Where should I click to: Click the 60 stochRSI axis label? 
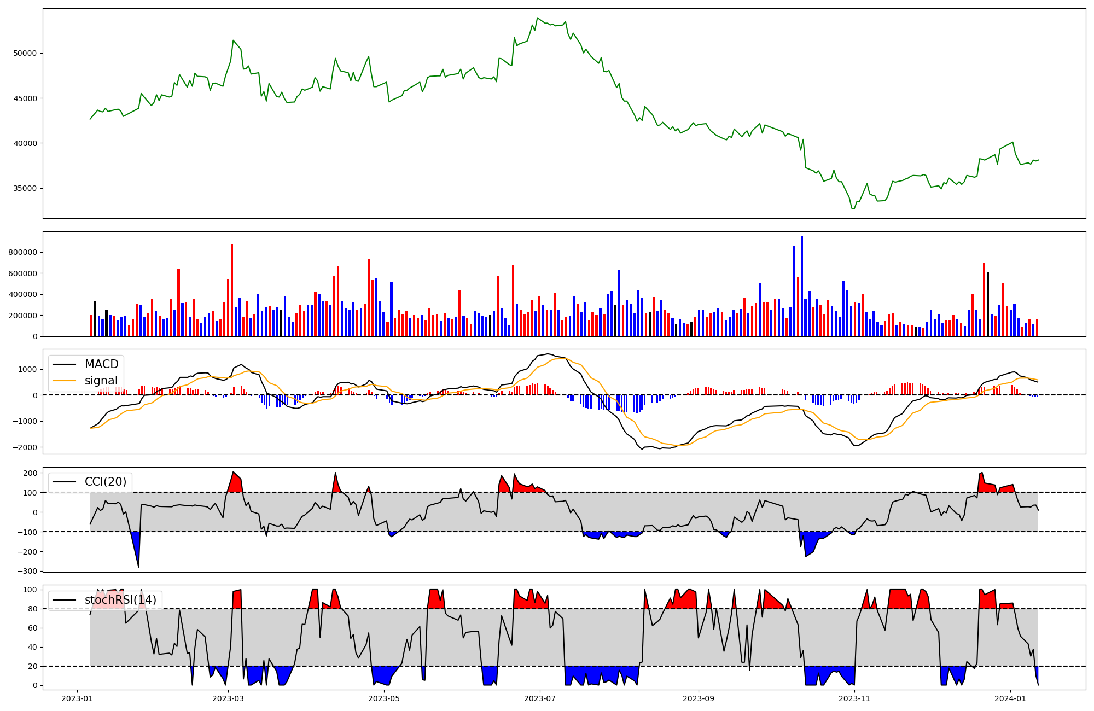coord(33,628)
